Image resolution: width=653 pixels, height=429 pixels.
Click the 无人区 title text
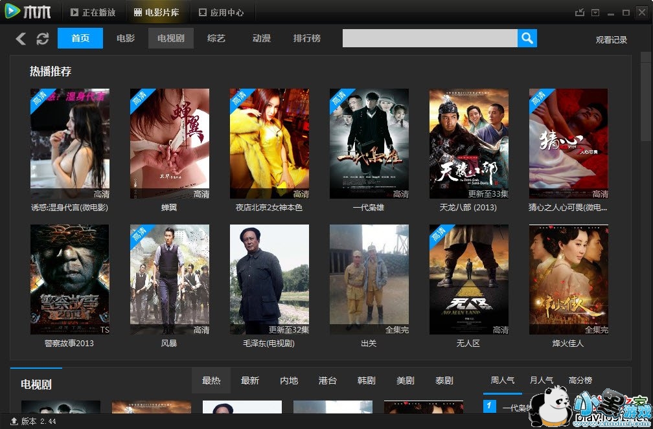[468, 344]
